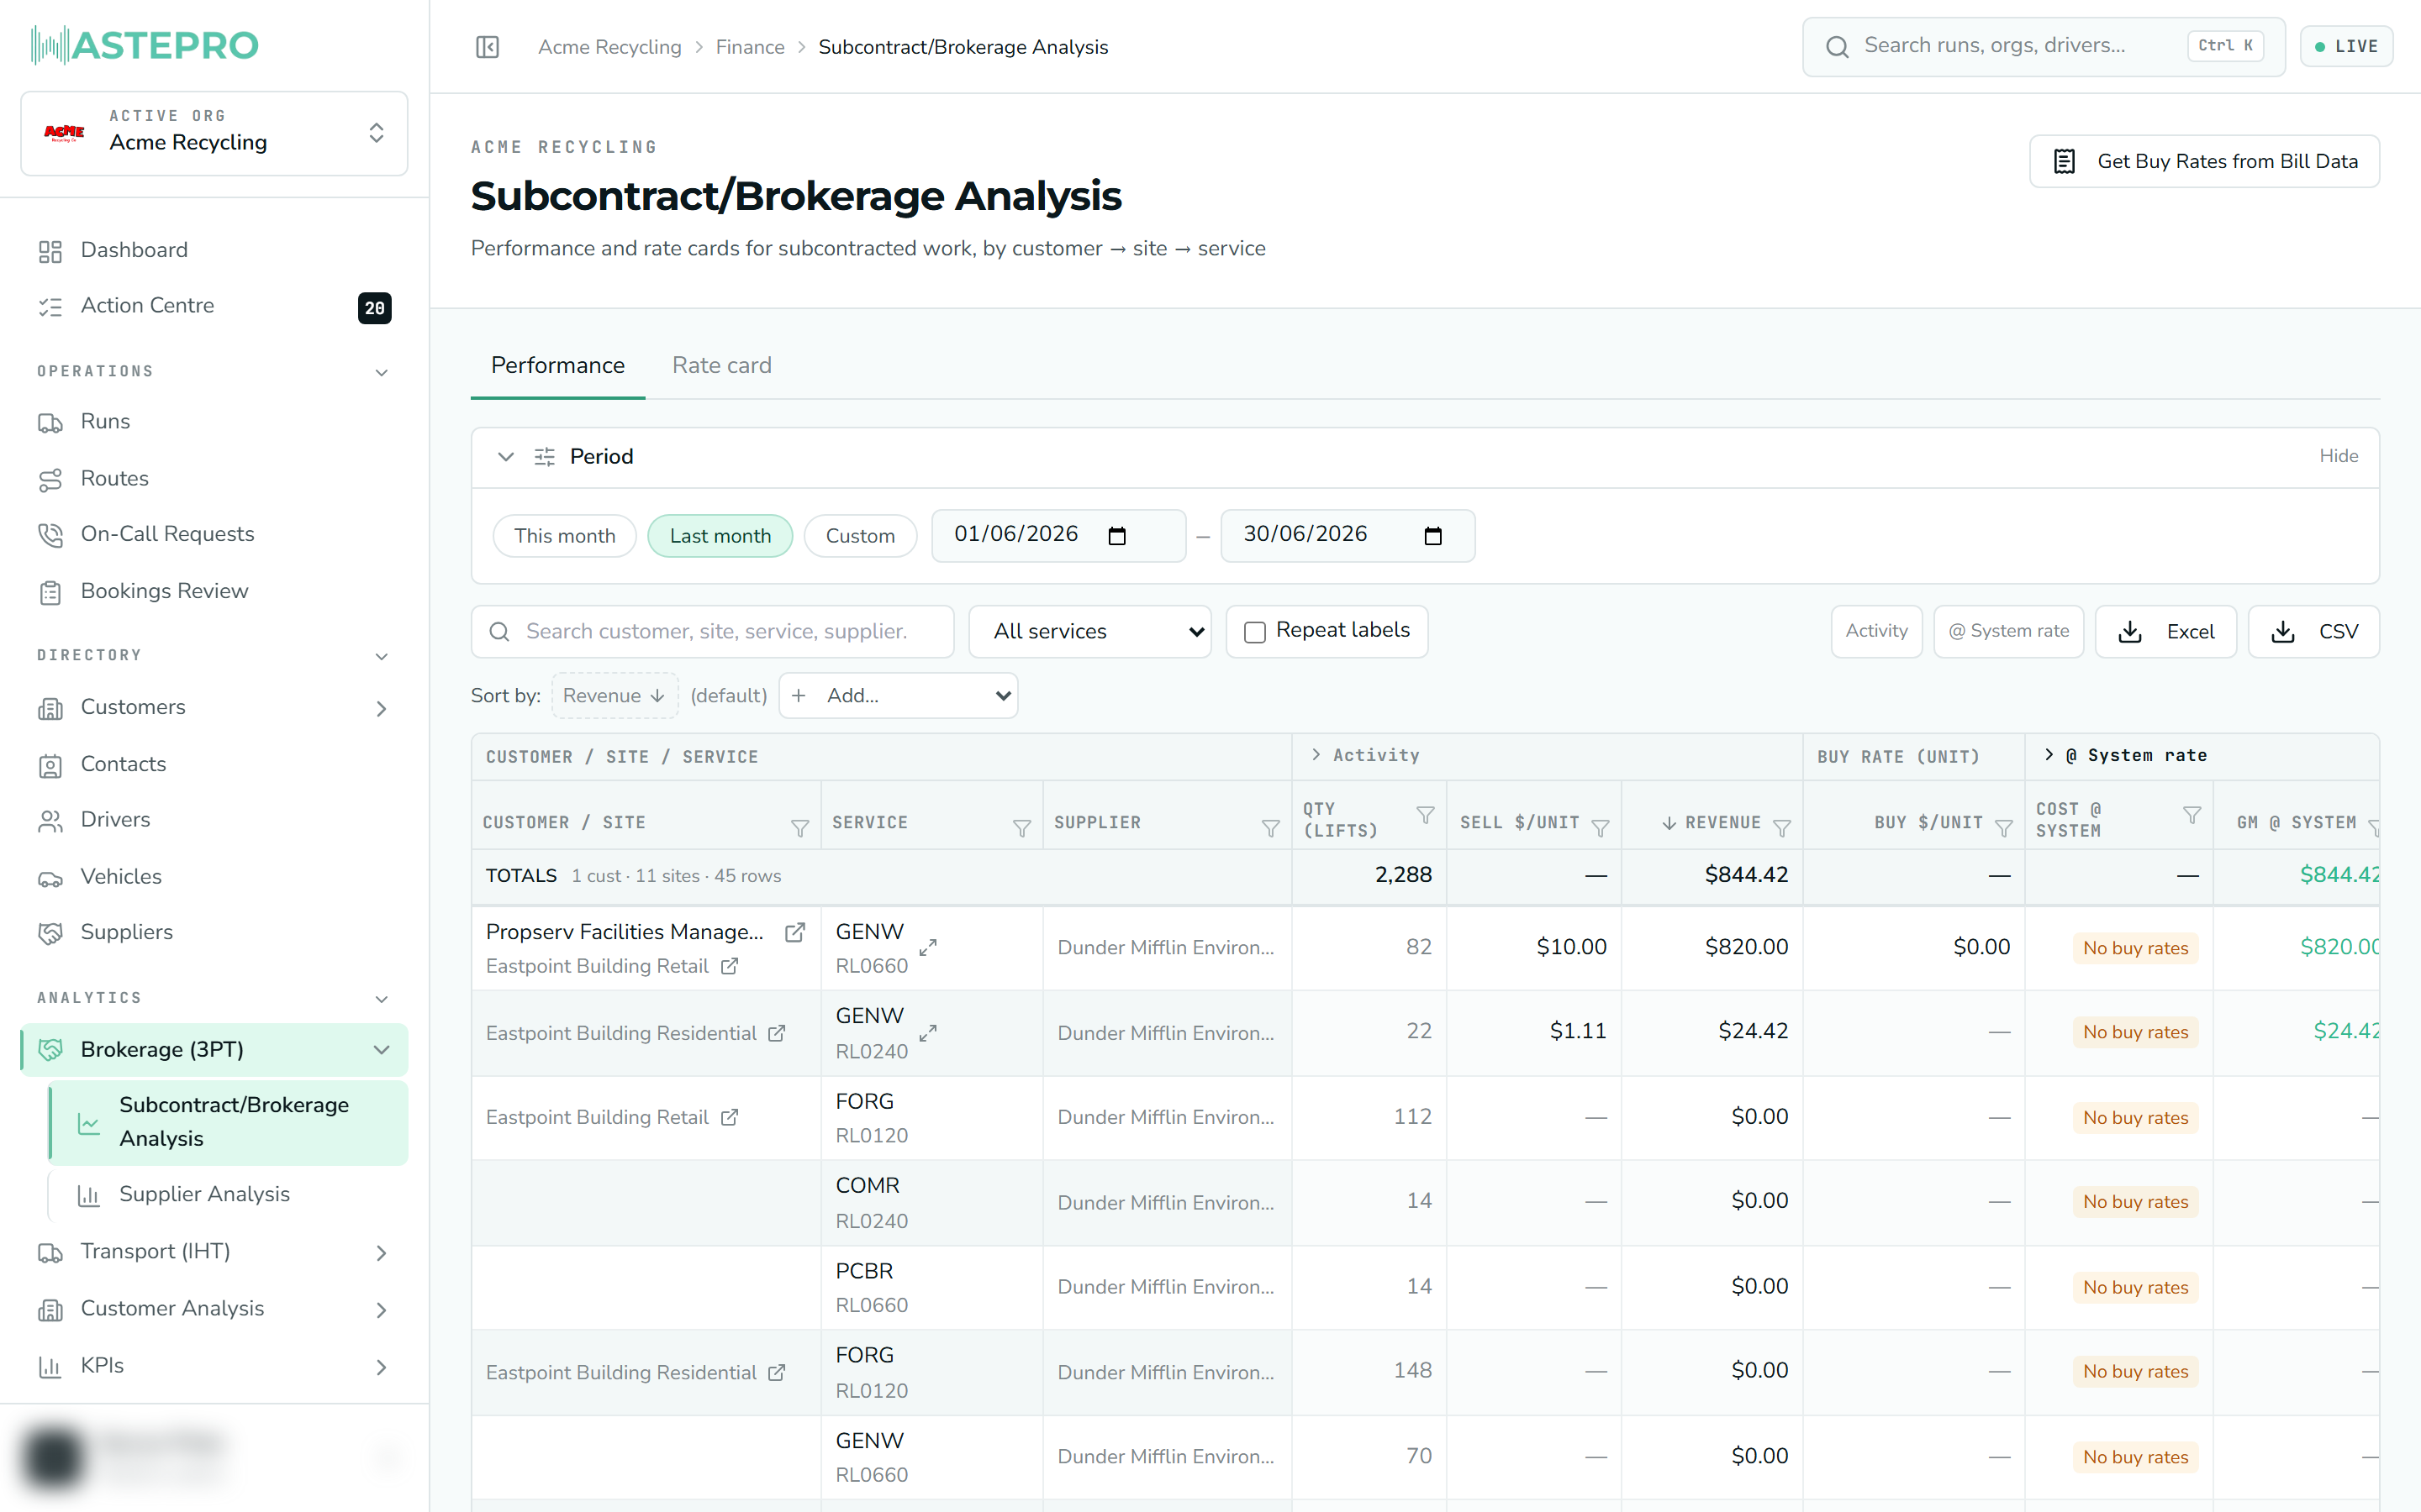This screenshot has width=2421, height=1512.
Task: Select the Last month period chip
Action: click(x=720, y=536)
